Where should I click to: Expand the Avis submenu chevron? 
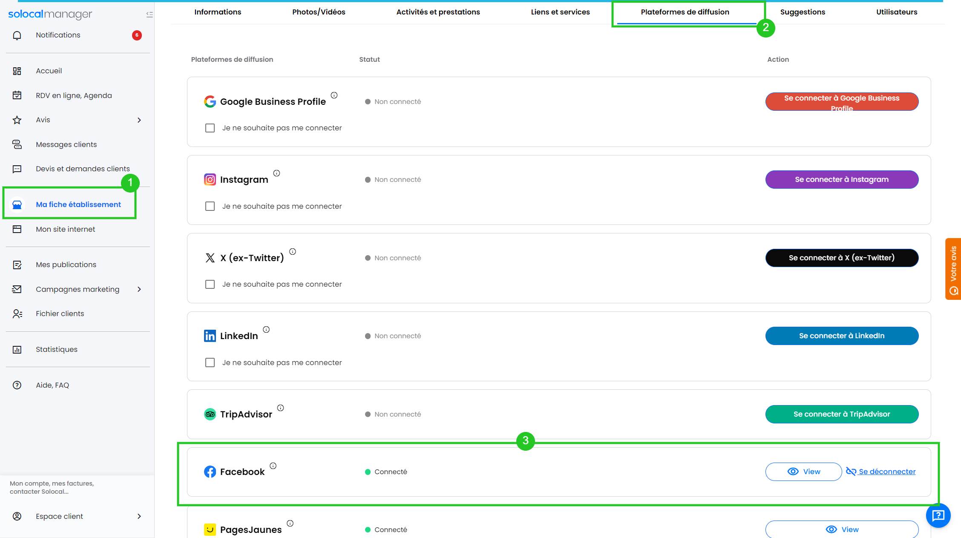pyautogui.click(x=139, y=120)
